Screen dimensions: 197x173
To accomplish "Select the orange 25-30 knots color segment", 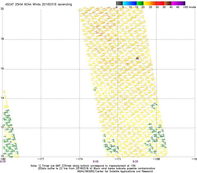I will (x=154, y=3).
